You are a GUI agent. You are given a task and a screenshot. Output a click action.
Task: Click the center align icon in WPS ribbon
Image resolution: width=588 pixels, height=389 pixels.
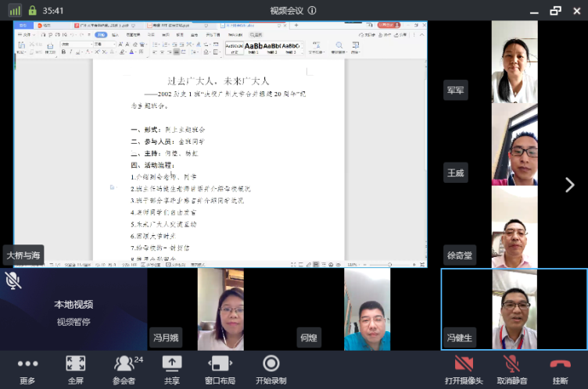pos(162,52)
